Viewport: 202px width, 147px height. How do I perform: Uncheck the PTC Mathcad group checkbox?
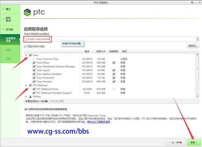pos(30,85)
